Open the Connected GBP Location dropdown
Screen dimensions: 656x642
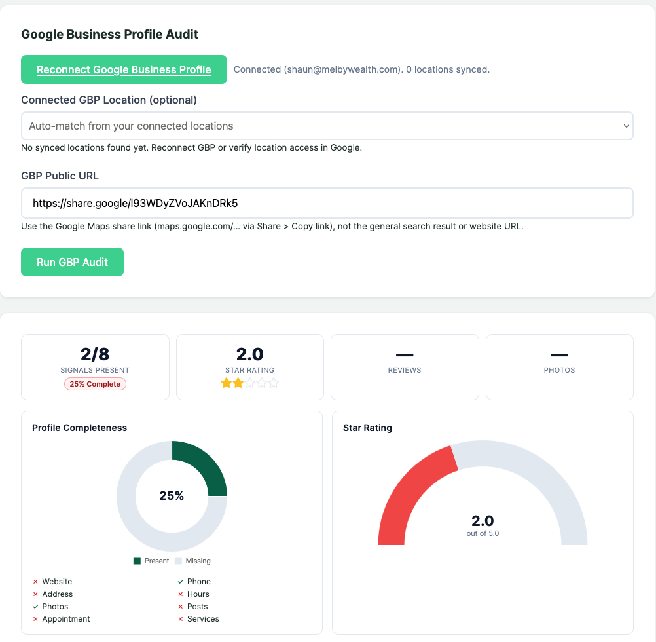(x=327, y=126)
